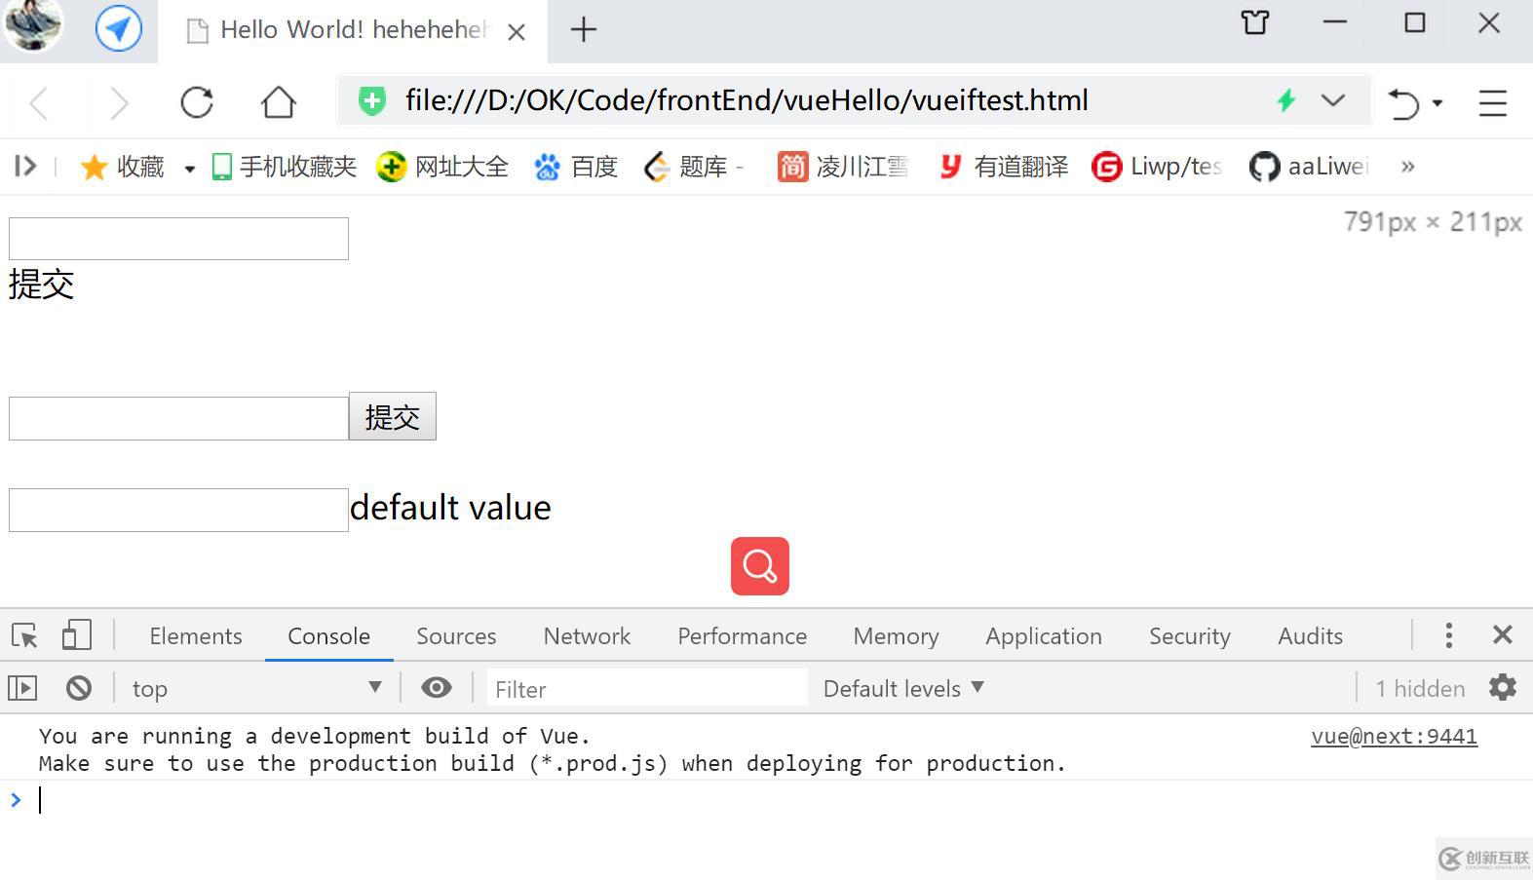
Task: Switch to the Network tab
Action: (587, 636)
